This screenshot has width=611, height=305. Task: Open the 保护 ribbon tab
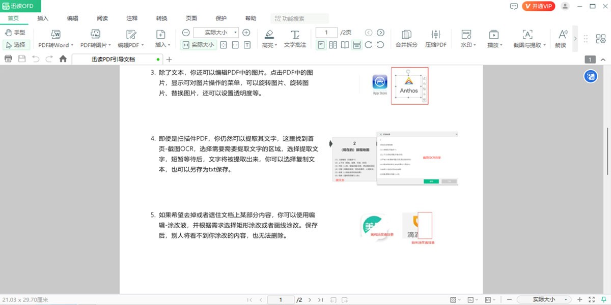[221, 18]
